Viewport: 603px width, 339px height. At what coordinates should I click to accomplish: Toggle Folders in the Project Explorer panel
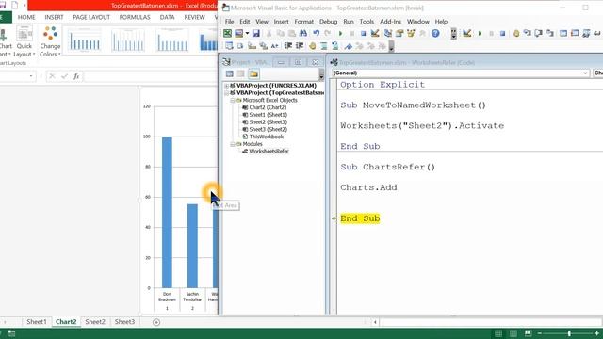tap(253, 73)
